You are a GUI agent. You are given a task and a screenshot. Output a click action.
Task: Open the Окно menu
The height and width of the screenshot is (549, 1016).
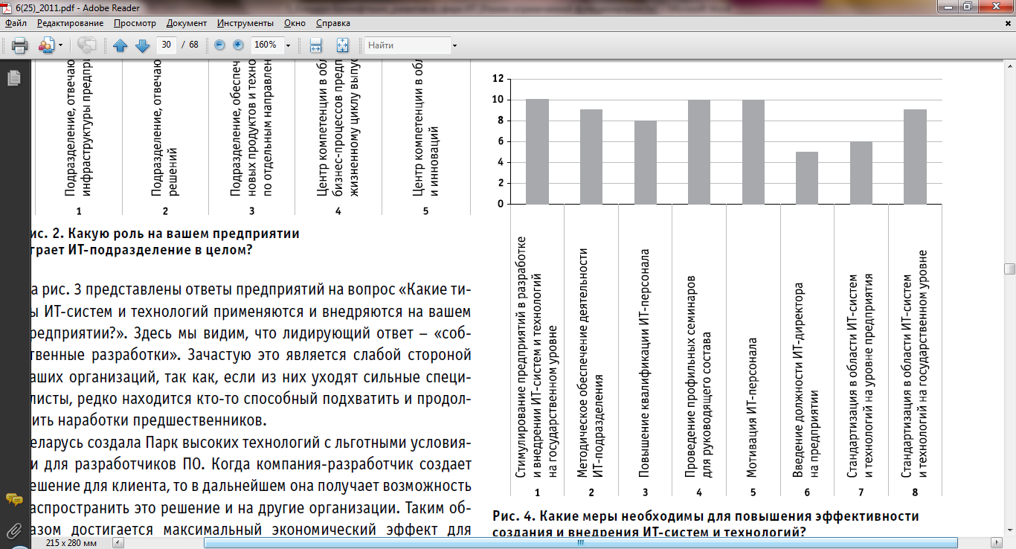(x=295, y=23)
